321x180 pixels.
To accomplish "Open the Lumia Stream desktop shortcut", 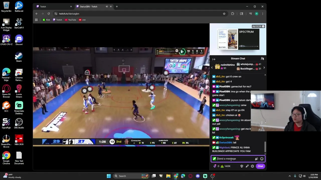I will [x=19, y=91].
